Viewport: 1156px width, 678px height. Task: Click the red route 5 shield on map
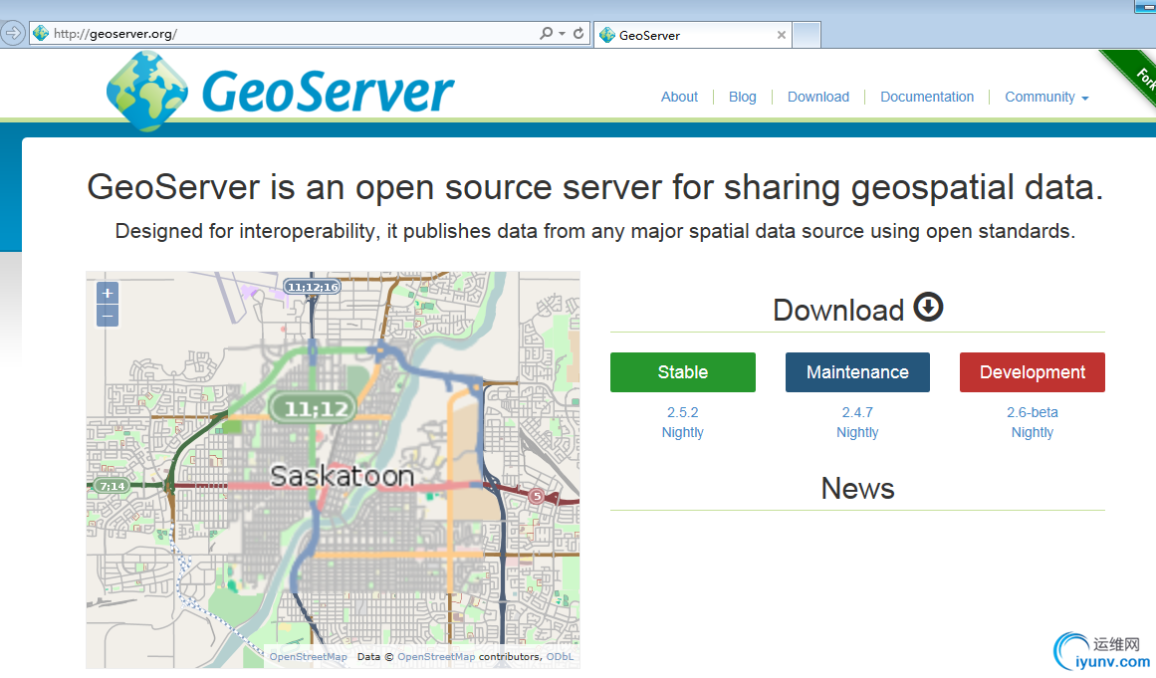click(537, 496)
